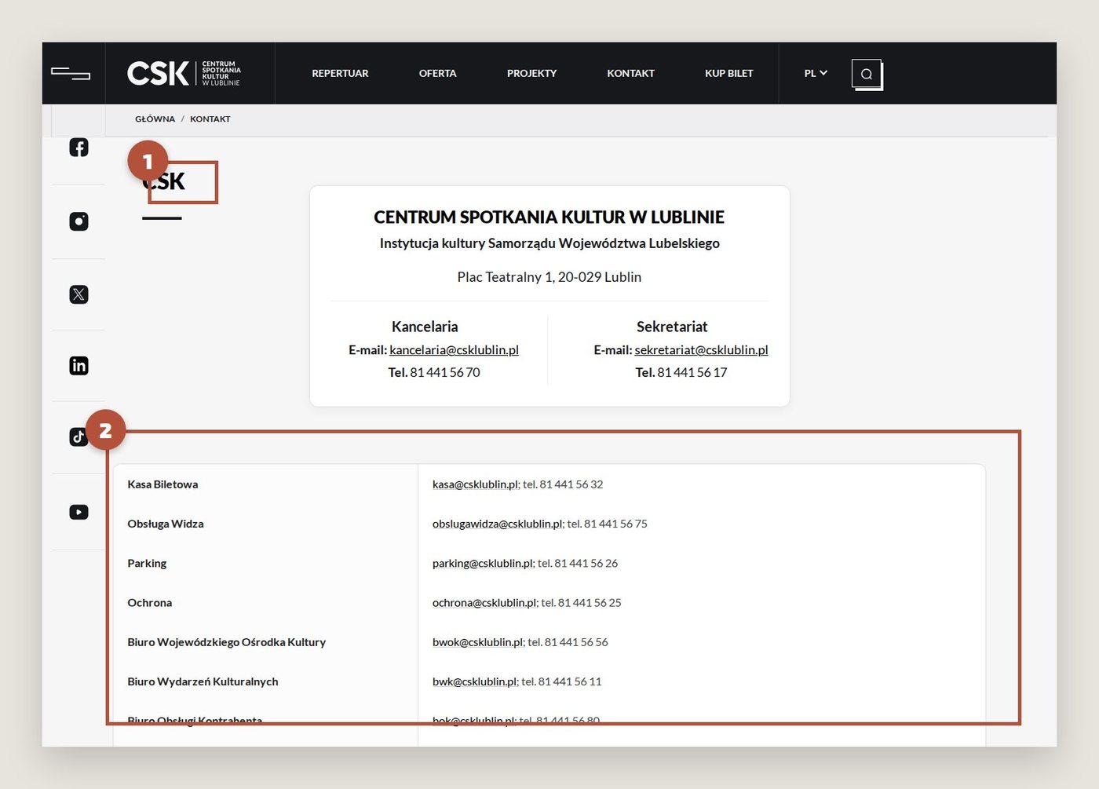Open the hamburger side menu icon
The height and width of the screenshot is (789, 1099).
pyautogui.click(x=71, y=74)
